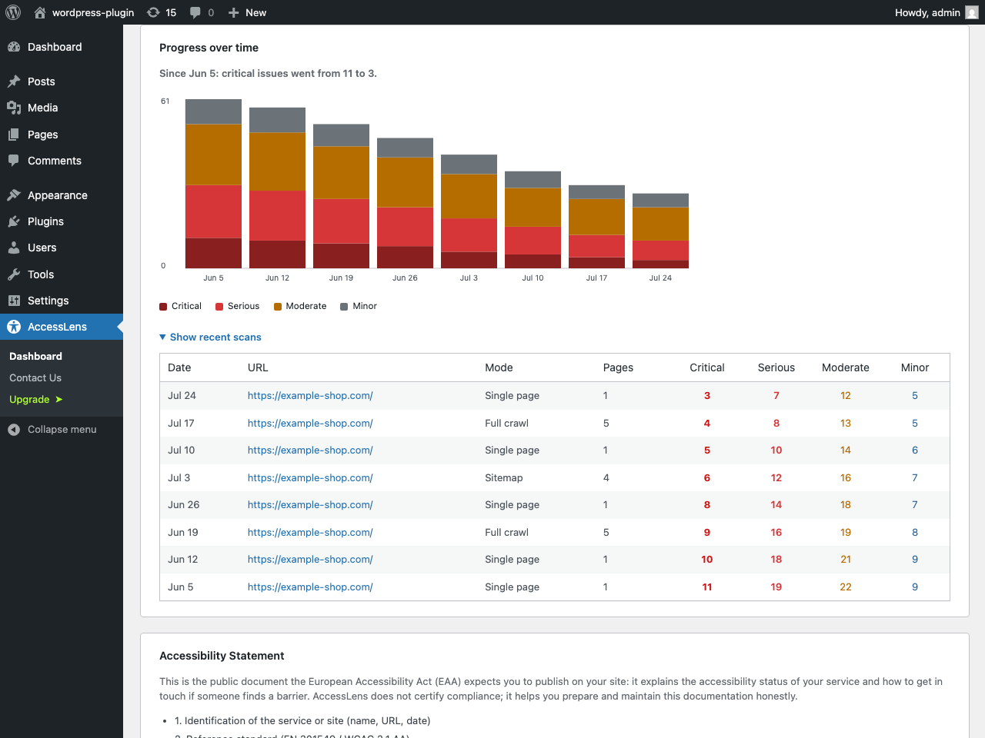Click the Upgrade link in sidebar
985x738 pixels.
coord(35,399)
